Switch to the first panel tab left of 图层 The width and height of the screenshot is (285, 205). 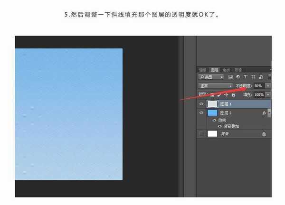[203, 70]
